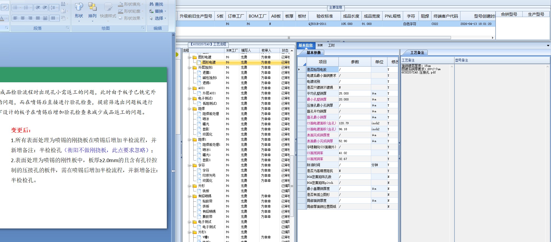The width and height of the screenshot is (551, 242).
Task: Click the increase indent icon
Action: click(x=45, y=8)
